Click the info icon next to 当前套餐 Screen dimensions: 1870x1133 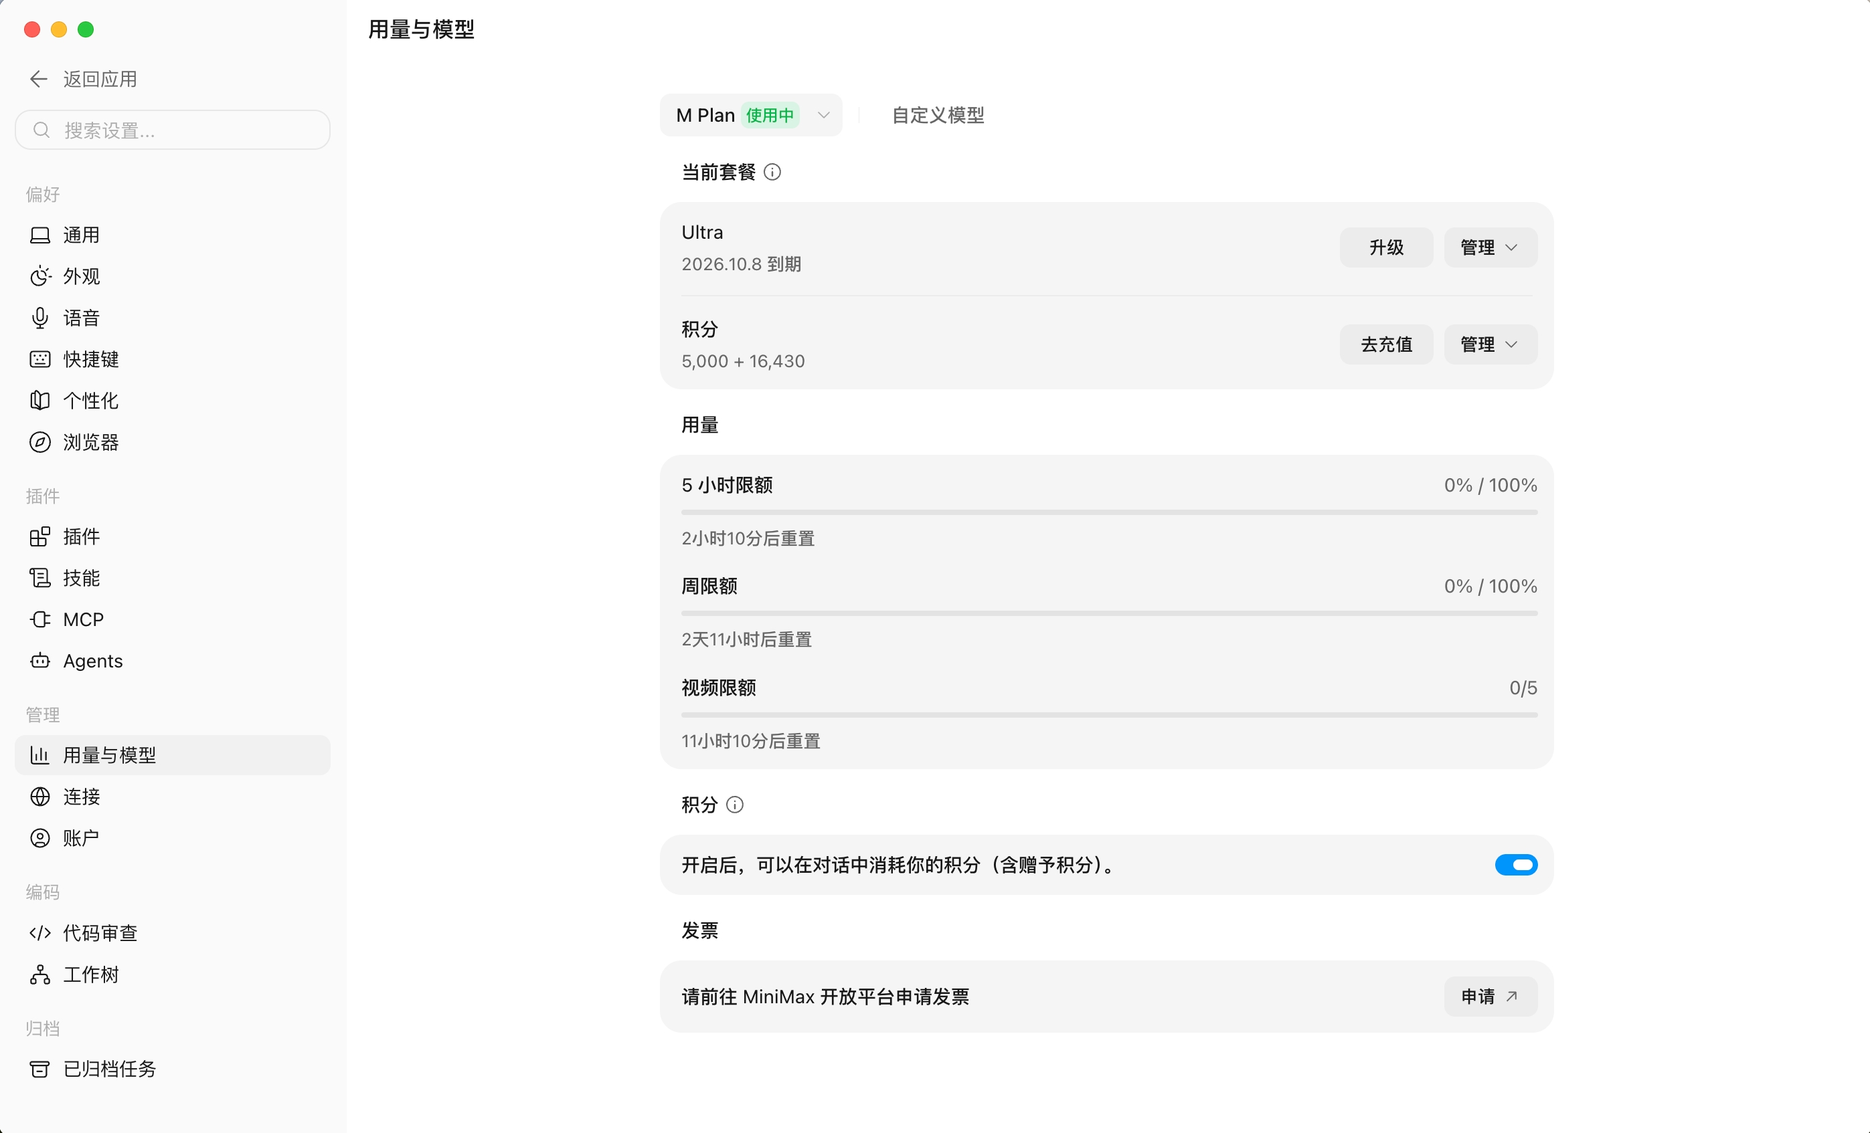pos(772,172)
